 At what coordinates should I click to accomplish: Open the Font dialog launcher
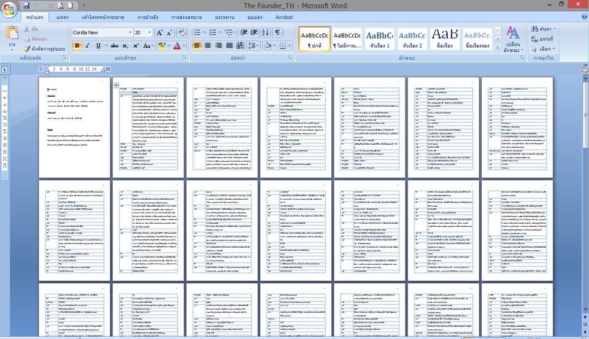click(x=185, y=58)
